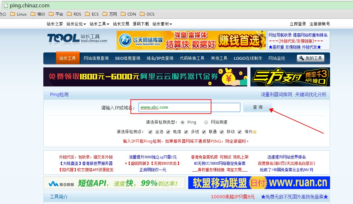
Task: Open the RDS bookmark folder
Action: tap(74, 14)
